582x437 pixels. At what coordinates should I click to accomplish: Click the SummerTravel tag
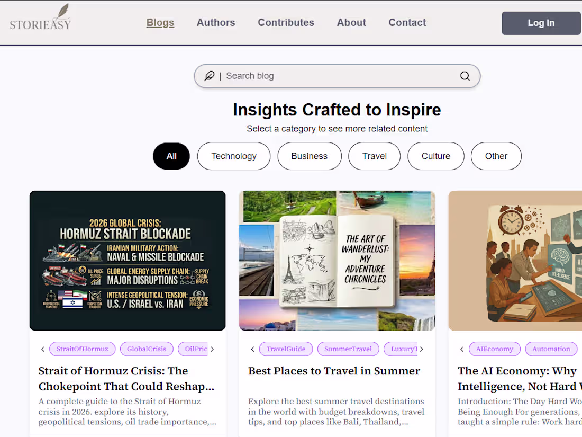pos(348,349)
